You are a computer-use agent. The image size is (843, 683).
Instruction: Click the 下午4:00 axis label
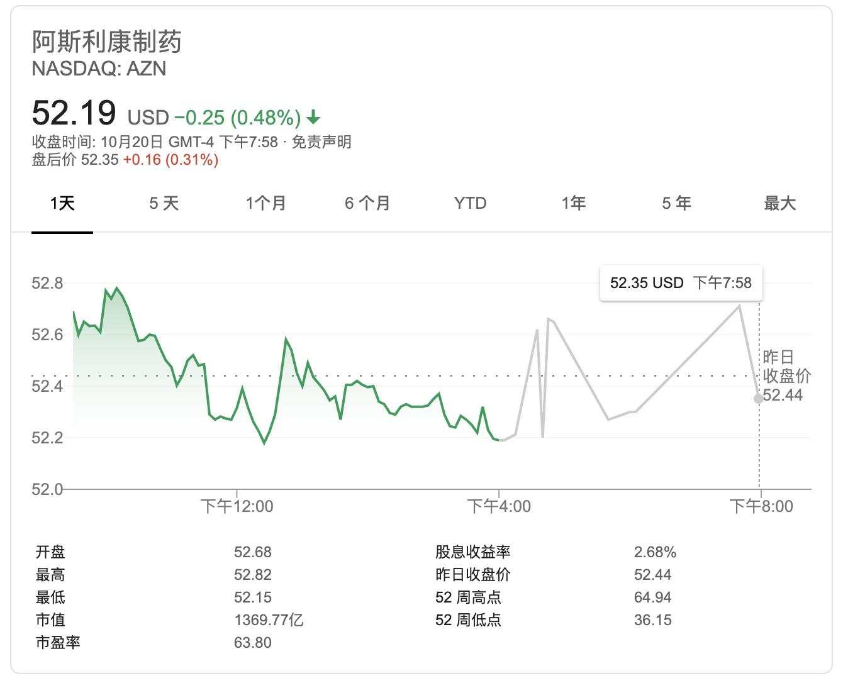click(499, 506)
